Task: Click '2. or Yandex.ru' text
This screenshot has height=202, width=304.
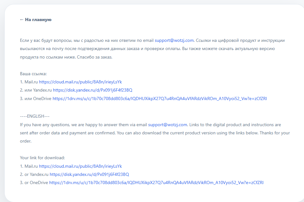Action: [x=34, y=174]
